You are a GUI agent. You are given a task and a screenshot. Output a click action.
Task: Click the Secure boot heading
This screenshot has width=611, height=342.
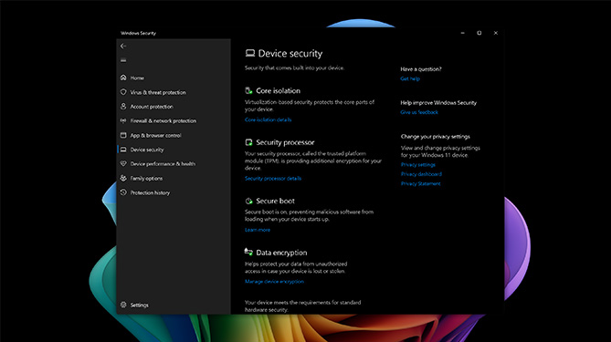[x=276, y=201]
